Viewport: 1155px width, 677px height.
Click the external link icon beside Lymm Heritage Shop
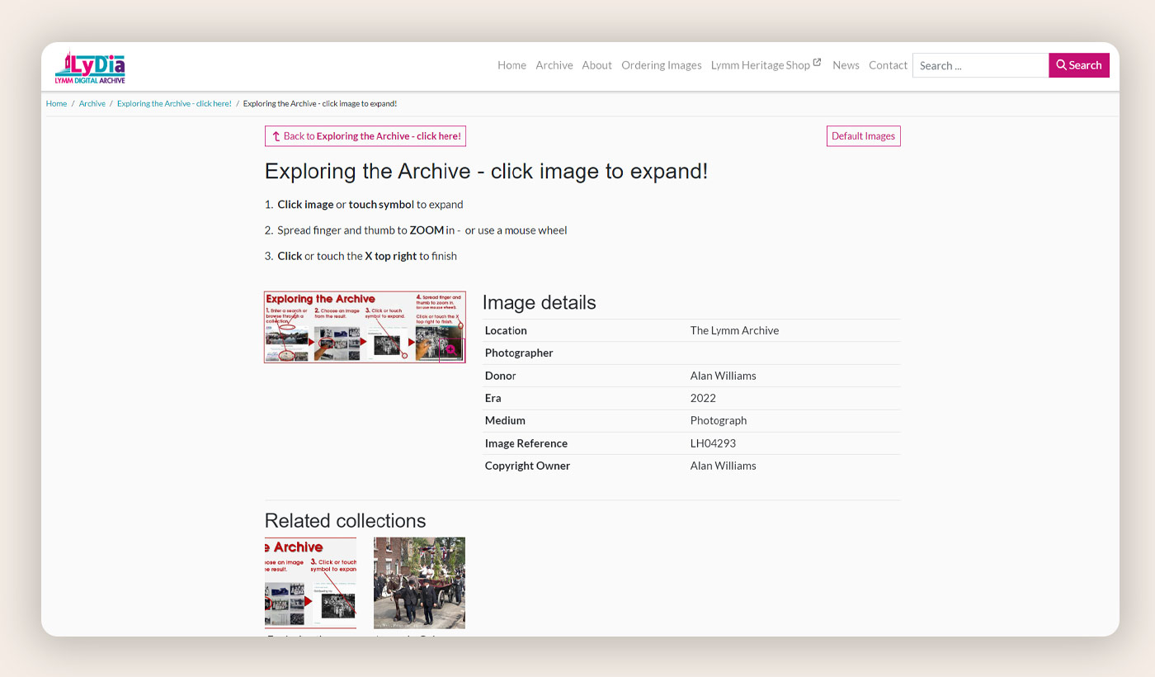[x=817, y=63]
